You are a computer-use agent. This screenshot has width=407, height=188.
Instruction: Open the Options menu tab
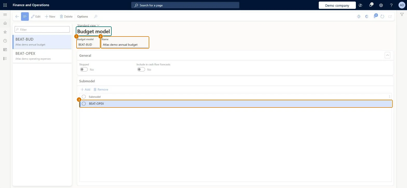pos(83,17)
